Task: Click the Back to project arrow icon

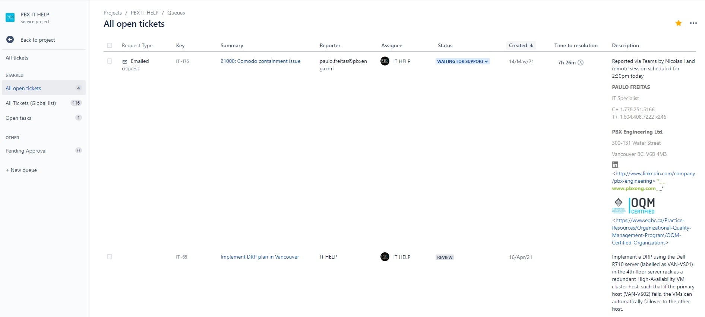Action: (x=10, y=40)
